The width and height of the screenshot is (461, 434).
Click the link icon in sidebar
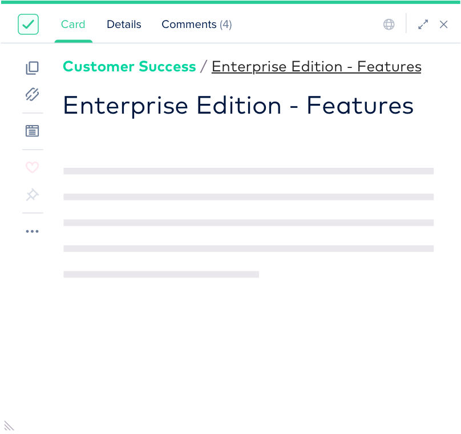pos(33,95)
